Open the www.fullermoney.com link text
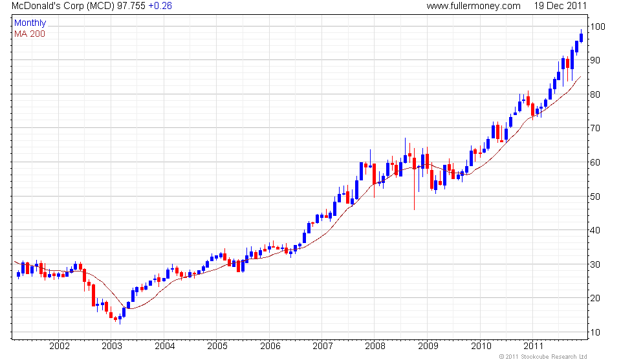Image resolution: width=621 pixels, height=362 pixels. (x=474, y=6)
